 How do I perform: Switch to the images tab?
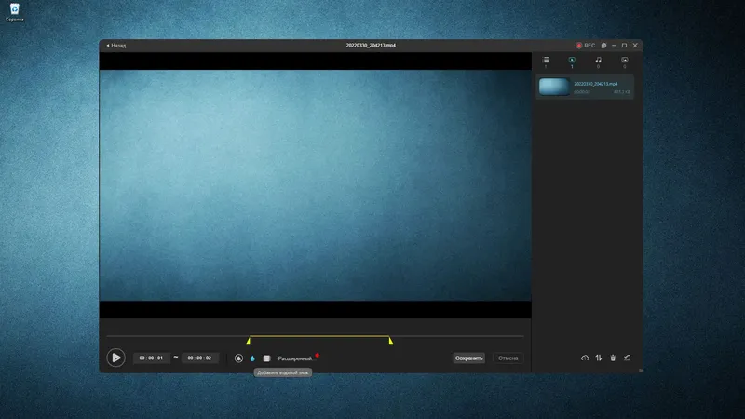pyautogui.click(x=624, y=61)
